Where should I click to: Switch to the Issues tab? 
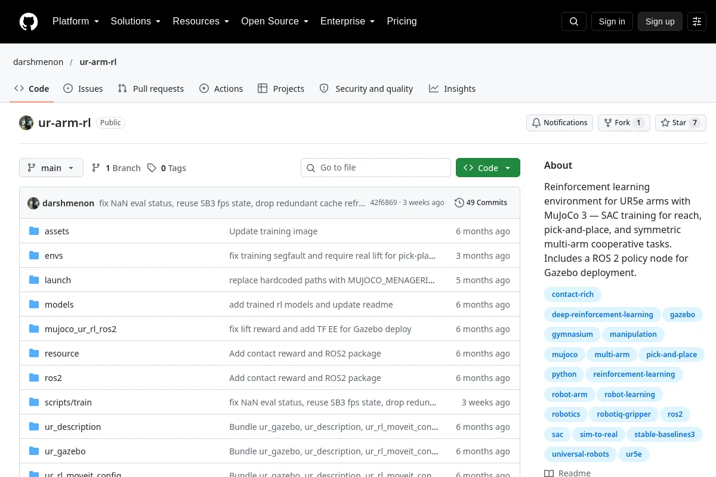pyautogui.click(x=83, y=88)
